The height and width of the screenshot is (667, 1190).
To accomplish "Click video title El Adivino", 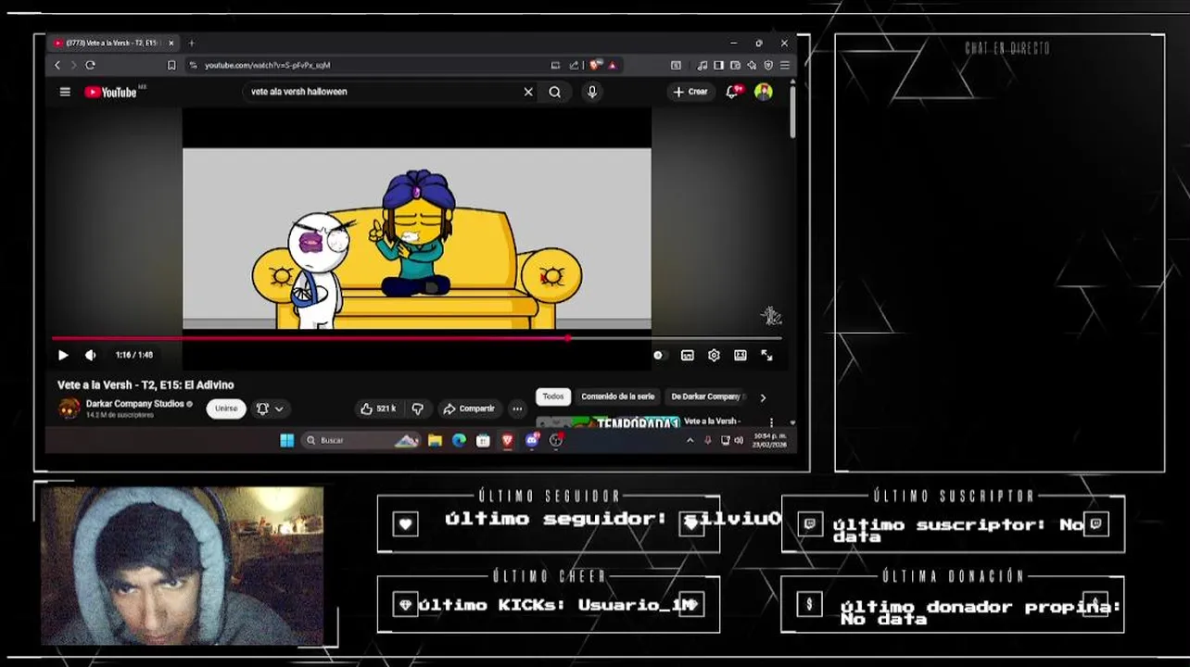I will tap(146, 384).
